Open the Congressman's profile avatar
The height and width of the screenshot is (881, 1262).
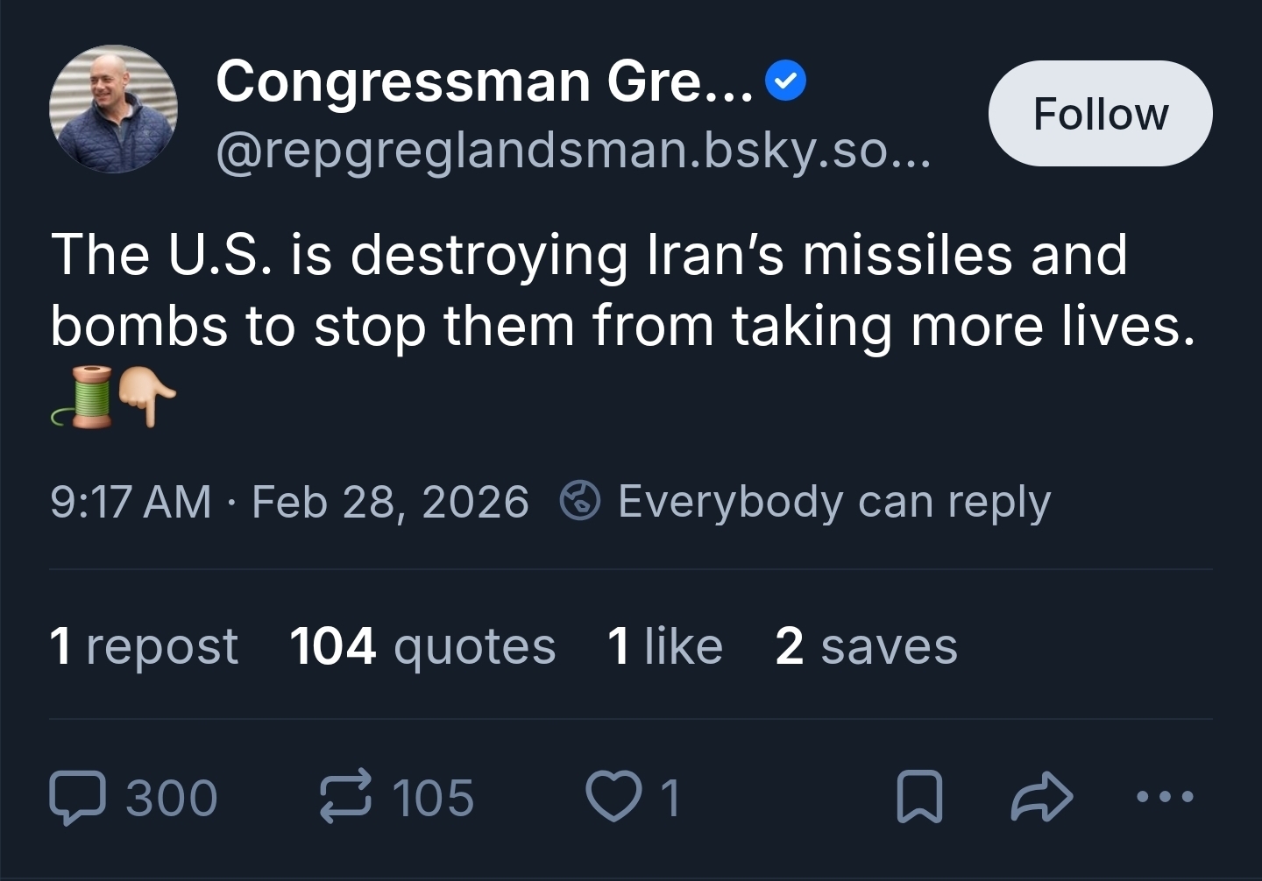[x=114, y=109]
